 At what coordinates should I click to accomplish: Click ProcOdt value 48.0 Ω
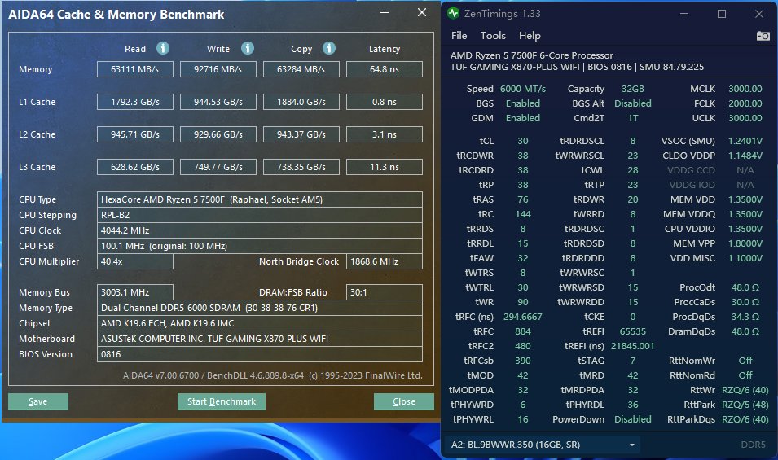[745, 287]
